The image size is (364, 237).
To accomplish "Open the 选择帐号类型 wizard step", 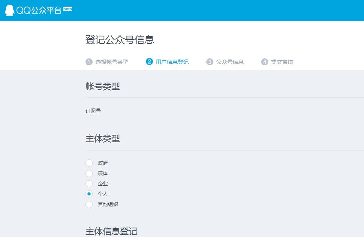I will coord(112,62).
